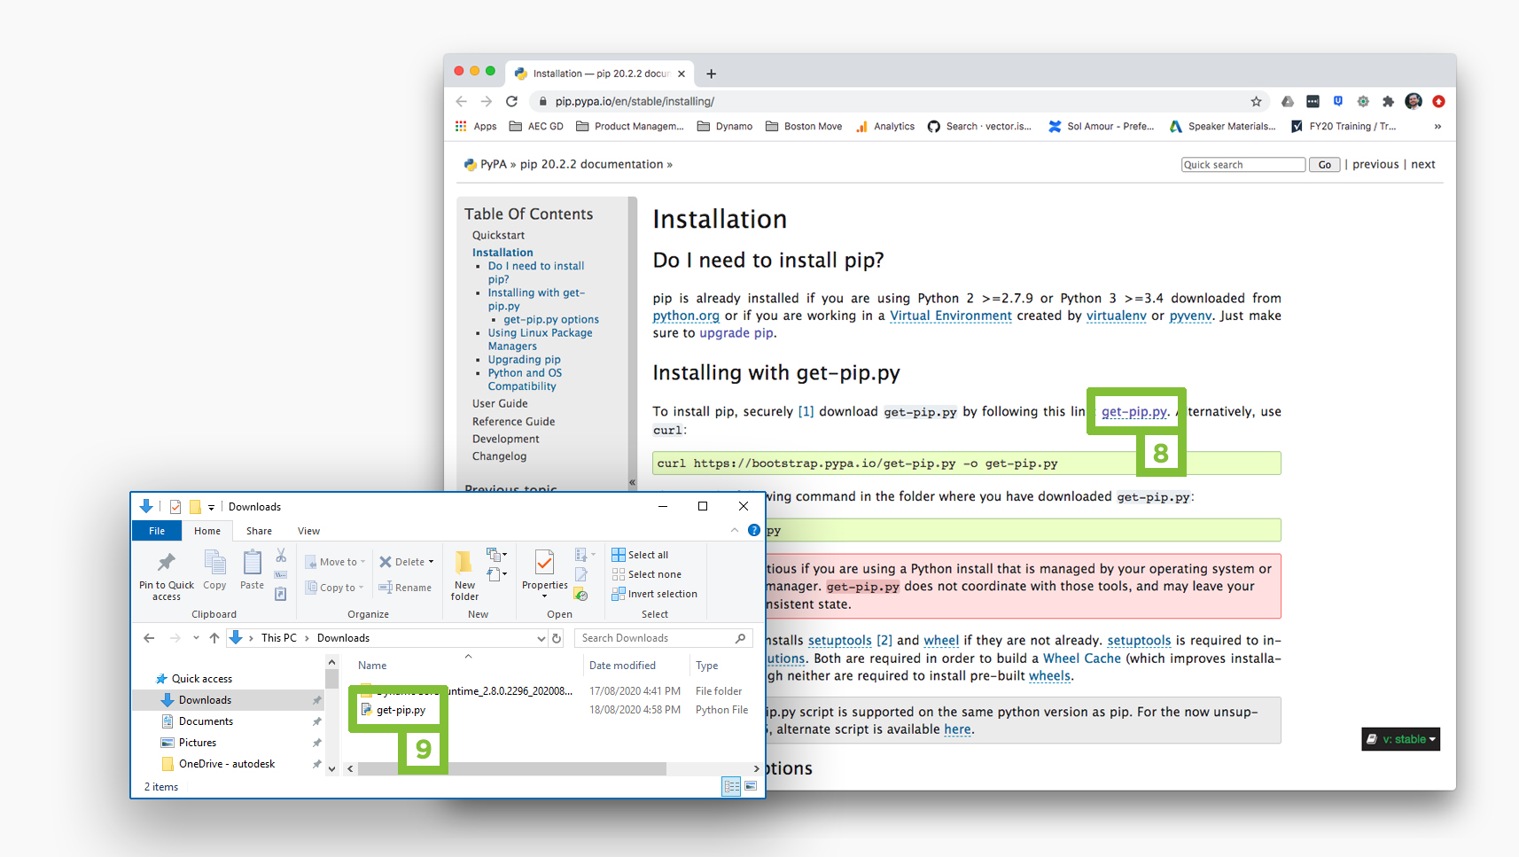Click Explorer's back navigation arrow
The height and width of the screenshot is (857, 1519).
tap(149, 638)
